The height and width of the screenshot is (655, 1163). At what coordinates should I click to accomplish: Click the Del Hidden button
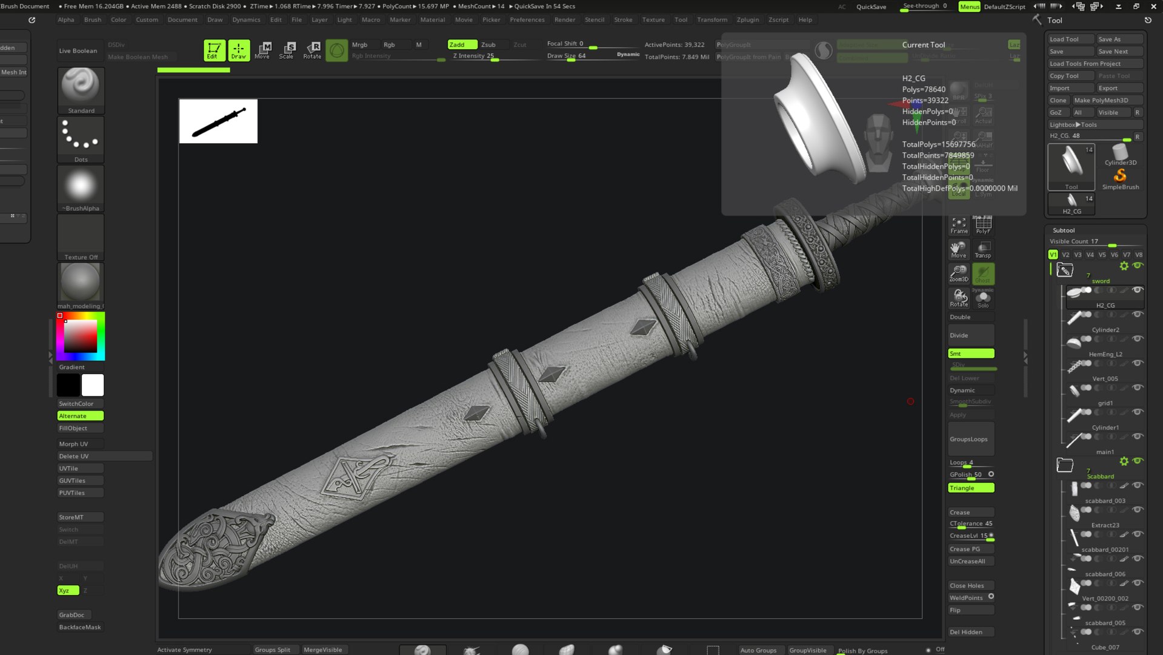(x=971, y=632)
